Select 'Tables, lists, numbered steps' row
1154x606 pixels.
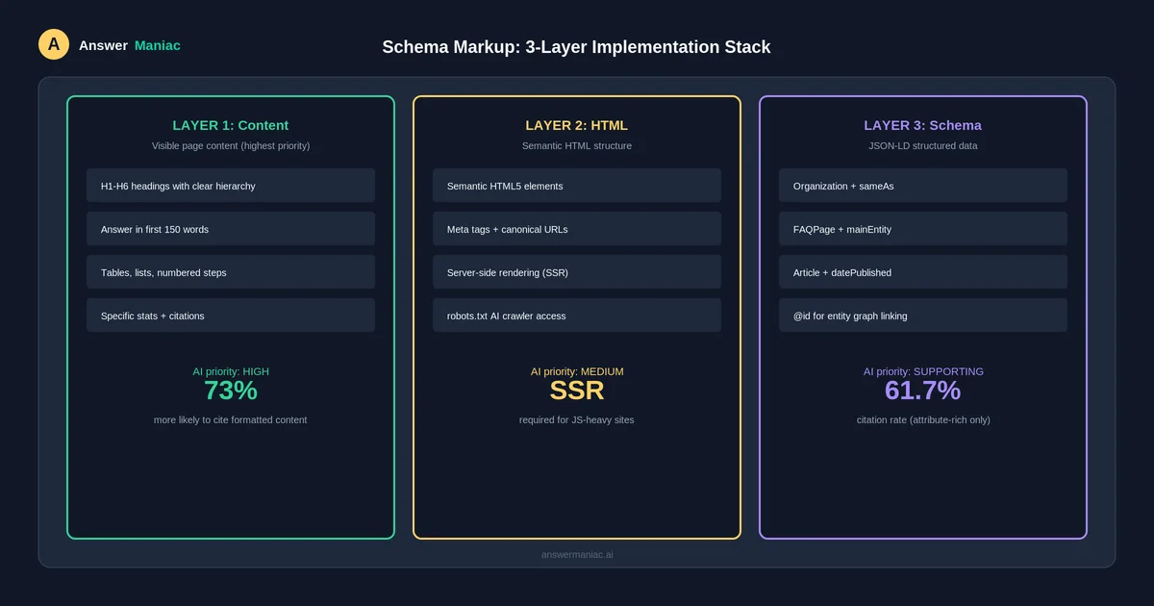coord(231,272)
